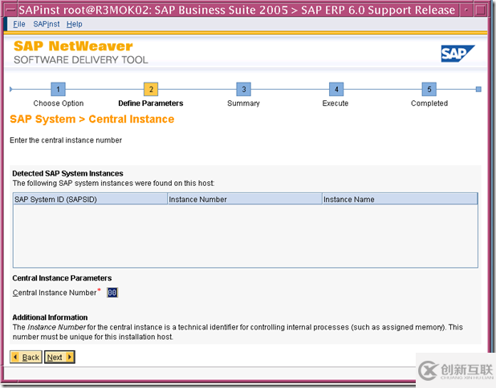
Task: Open the window menu in title bar
Action: (10, 10)
